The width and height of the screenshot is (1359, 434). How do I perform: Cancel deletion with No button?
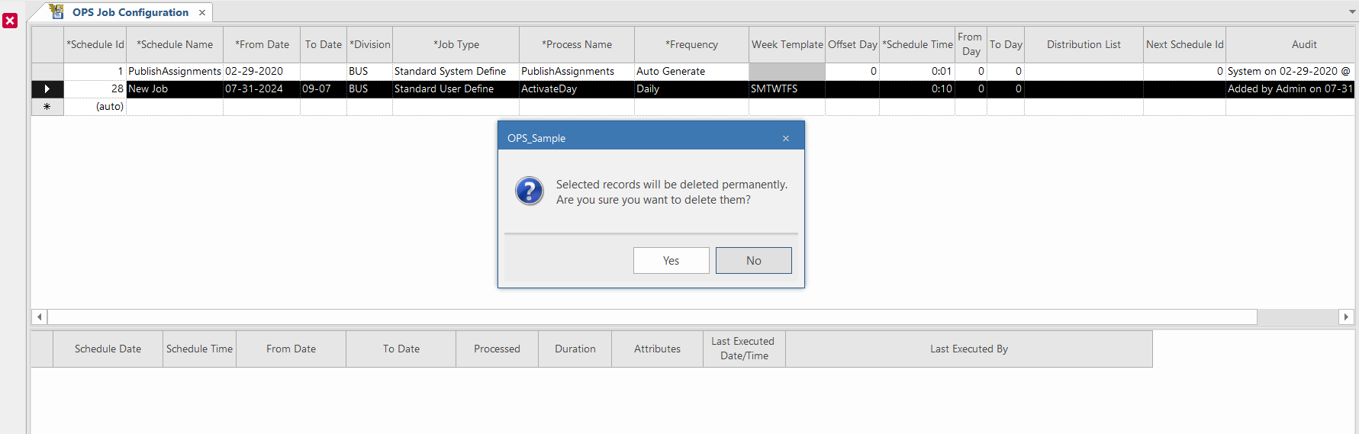[x=753, y=260]
